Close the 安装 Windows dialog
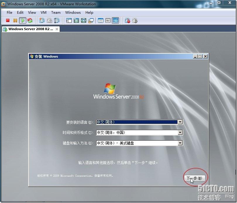237x203 pixels. point(205,56)
